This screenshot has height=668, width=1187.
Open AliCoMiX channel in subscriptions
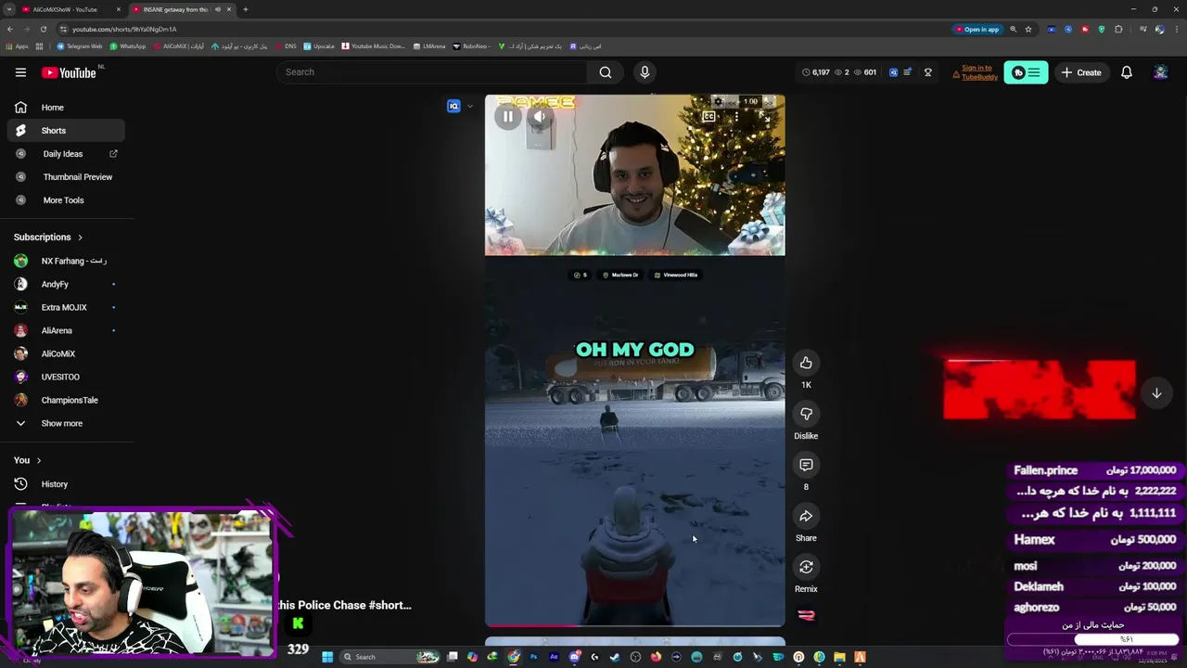[65, 353]
